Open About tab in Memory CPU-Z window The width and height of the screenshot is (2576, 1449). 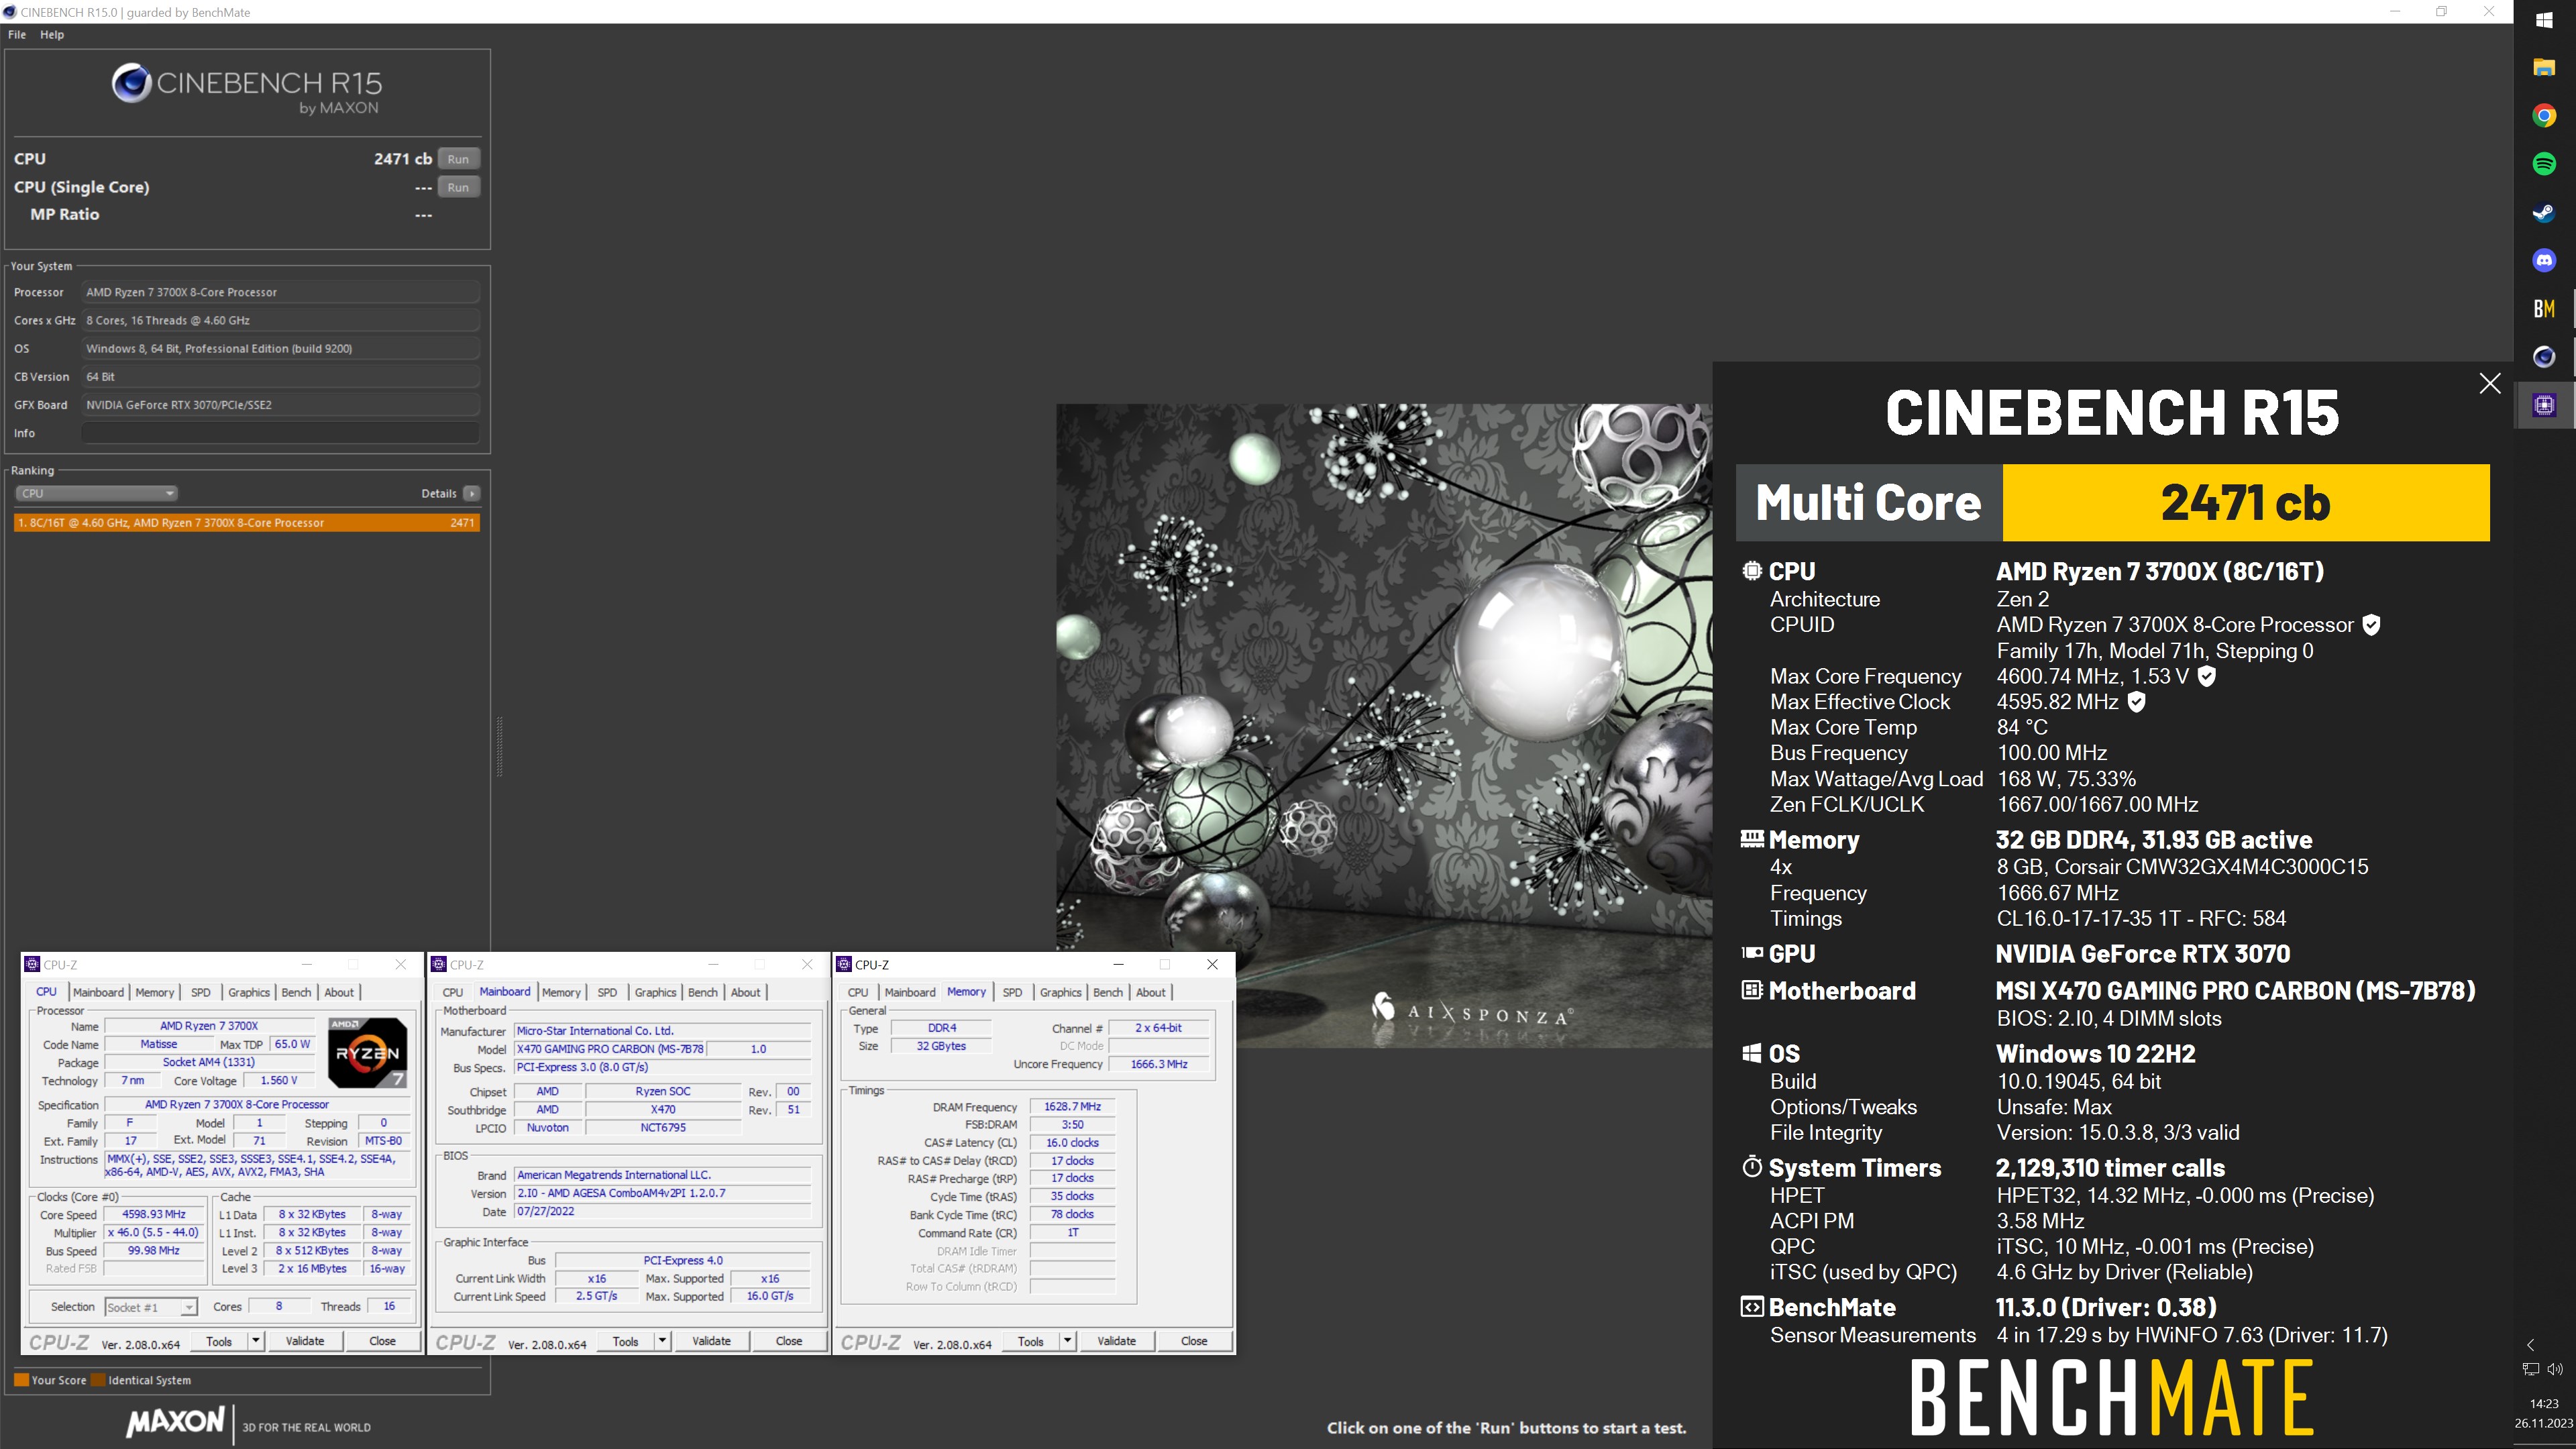click(1150, 992)
